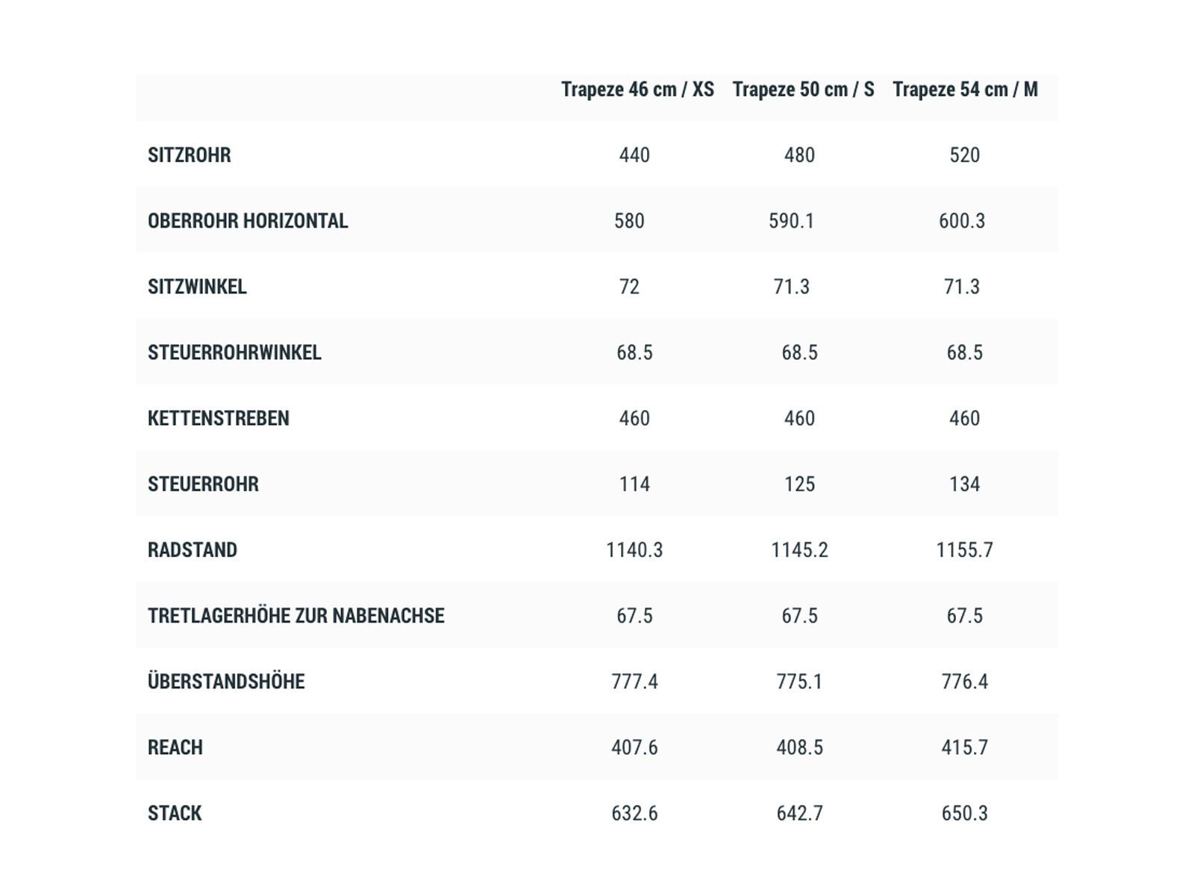Select the ÜBERSTANDSHÖHE row label
This screenshot has height=896, width=1194.
(x=226, y=682)
